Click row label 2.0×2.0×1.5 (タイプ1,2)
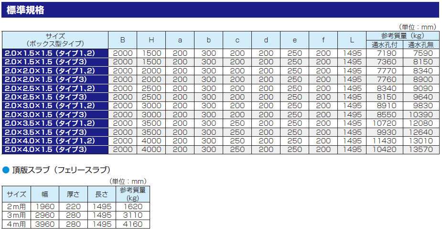 [55, 70]
